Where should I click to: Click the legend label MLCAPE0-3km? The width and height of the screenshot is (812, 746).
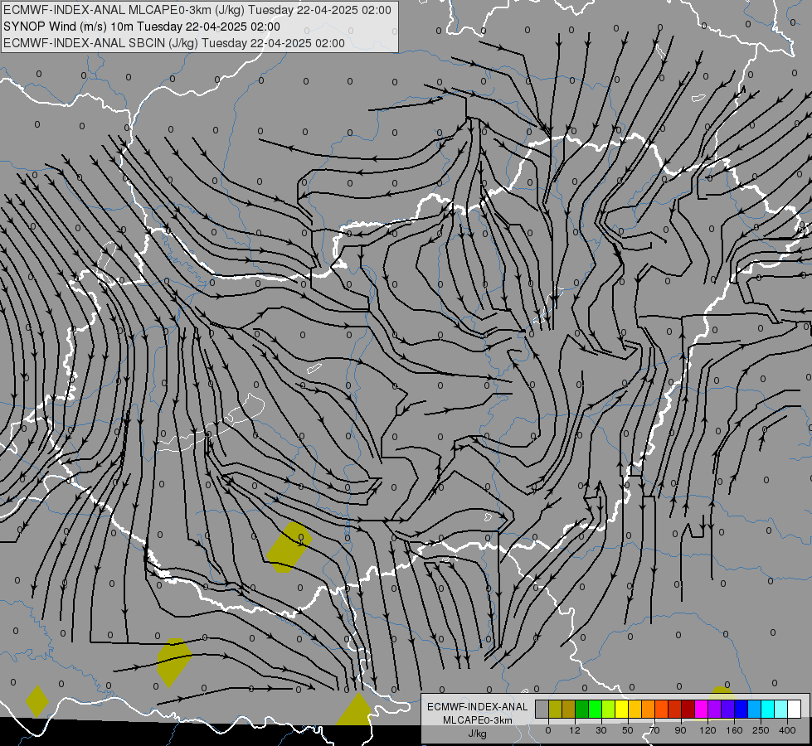point(478,720)
